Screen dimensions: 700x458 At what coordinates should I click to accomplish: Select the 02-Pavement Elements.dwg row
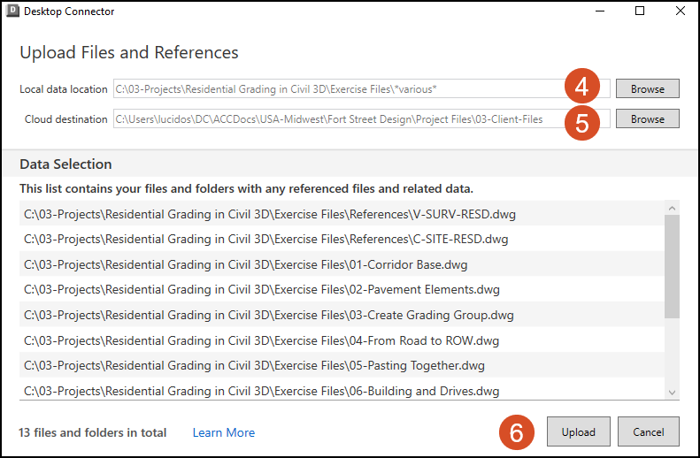coord(257,289)
